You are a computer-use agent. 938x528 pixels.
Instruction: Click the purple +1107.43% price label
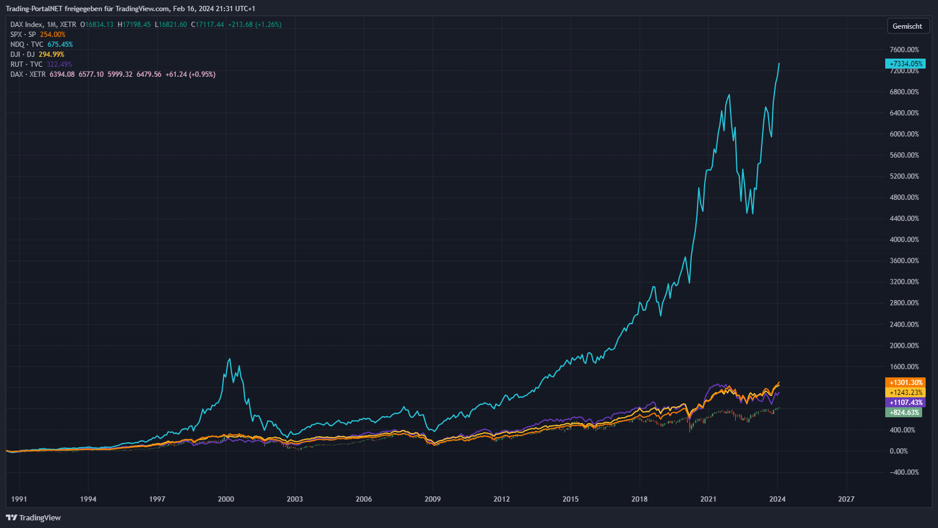(905, 403)
